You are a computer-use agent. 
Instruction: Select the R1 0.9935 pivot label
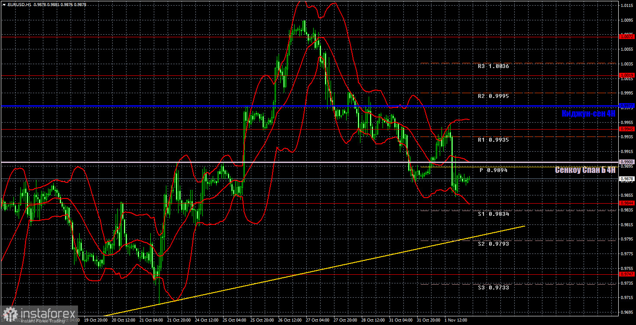pos(493,140)
